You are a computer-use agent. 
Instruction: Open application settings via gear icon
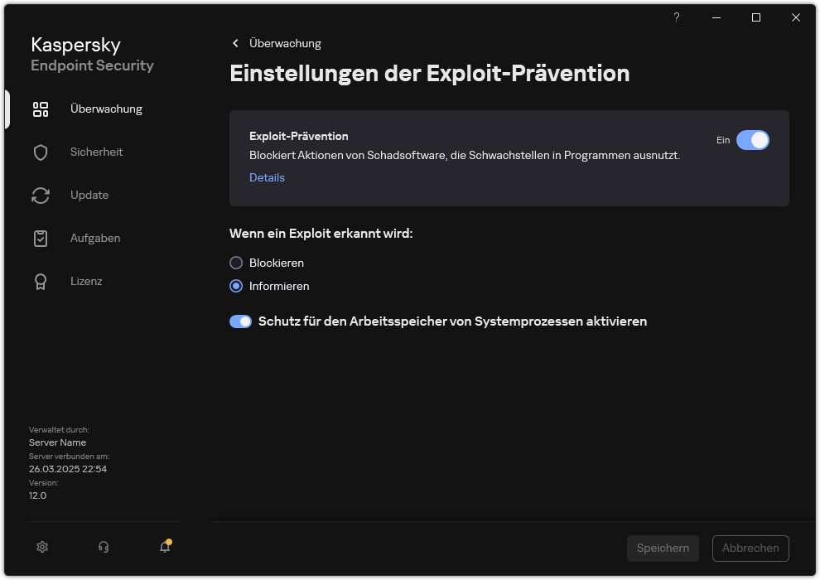(x=42, y=547)
